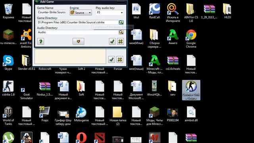Viewport: 254px width, 143px height.
Task: Browse for game directory with magnifier icon
Action: (x=121, y=22)
